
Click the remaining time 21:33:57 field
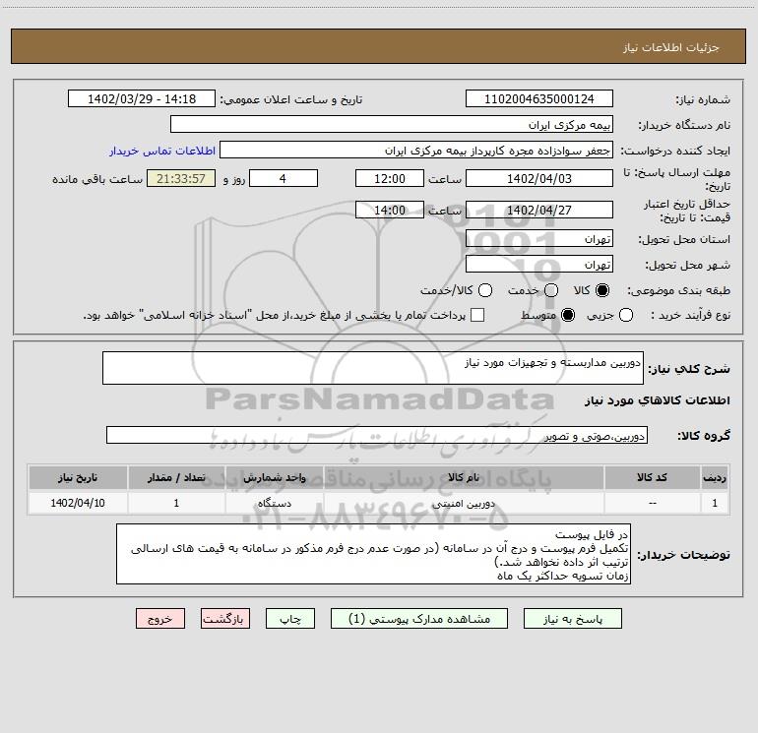coord(181,178)
